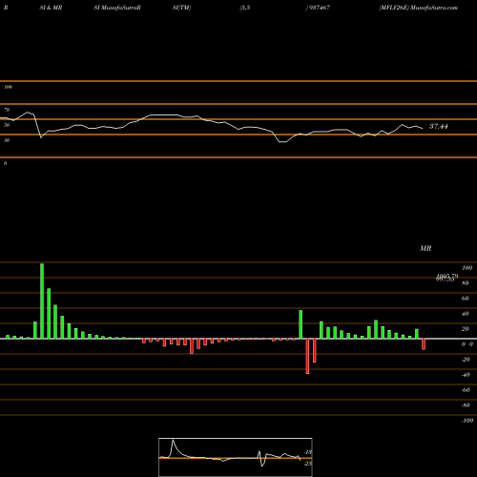Click the MR axis label -80
The height and width of the screenshot is (477, 477).
coord(466,405)
